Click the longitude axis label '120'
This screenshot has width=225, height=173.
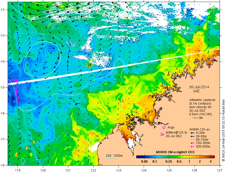click(x=43, y=170)
